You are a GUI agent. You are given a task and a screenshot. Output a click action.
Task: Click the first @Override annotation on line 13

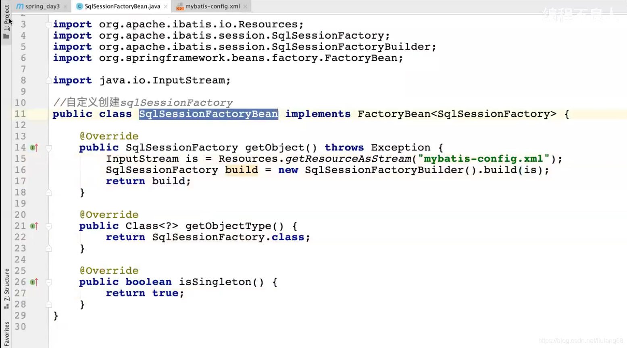pyautogui.click(x=109, y=136)
